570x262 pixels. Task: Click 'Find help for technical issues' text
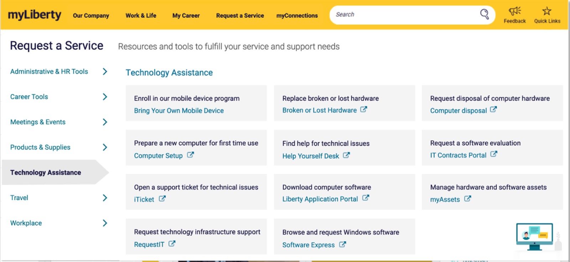(326, 143)
